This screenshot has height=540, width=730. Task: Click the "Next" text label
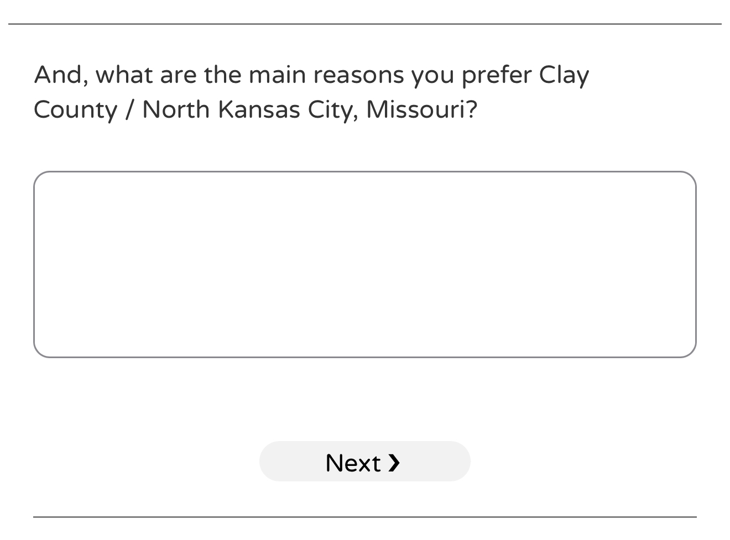(x=353, y=463)
